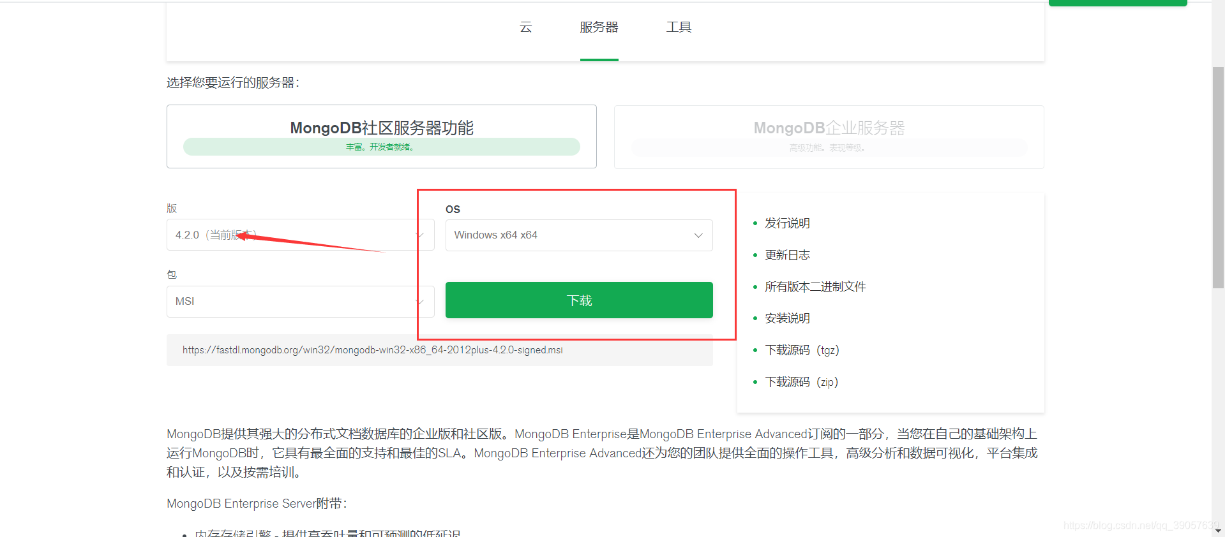Open the OS dropdown showing Windows x64
This screenshot has width=1225, height=537.
point(579,235)
